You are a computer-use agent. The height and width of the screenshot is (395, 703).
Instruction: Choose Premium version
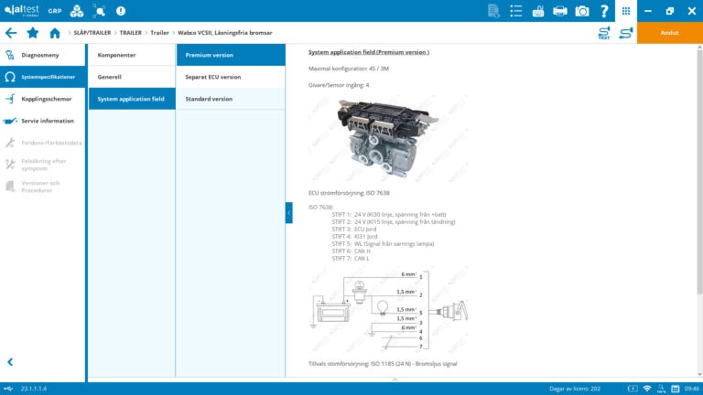point(231,55)
